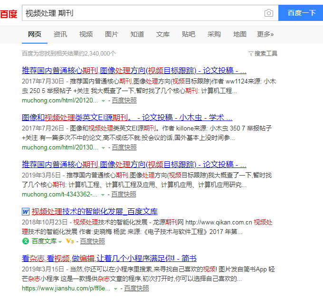Click muchong.com/t-4343362-... URL
Screen dimensions: 323x298
pos(59,194)
